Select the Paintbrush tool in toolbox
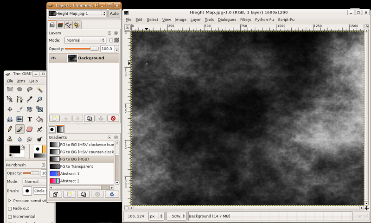Screen dimensions: 371x223 19,129
